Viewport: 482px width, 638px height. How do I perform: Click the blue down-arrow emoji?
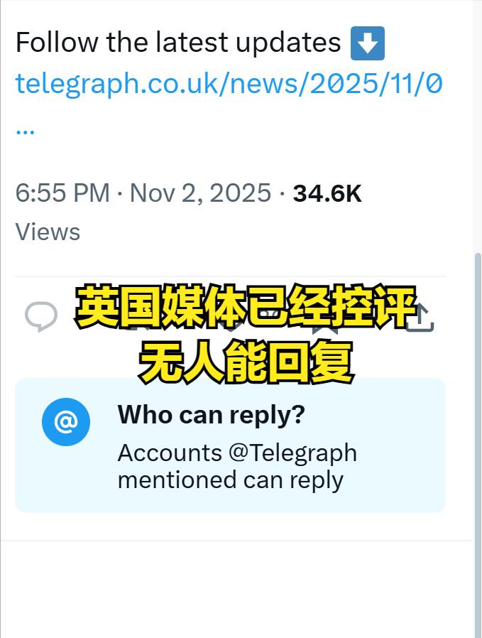pyautogui.click(x=368, y=43)
